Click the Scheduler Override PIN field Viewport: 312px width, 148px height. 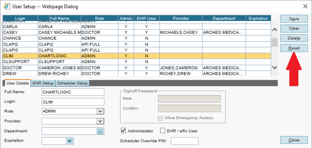(x=184, y=141)
